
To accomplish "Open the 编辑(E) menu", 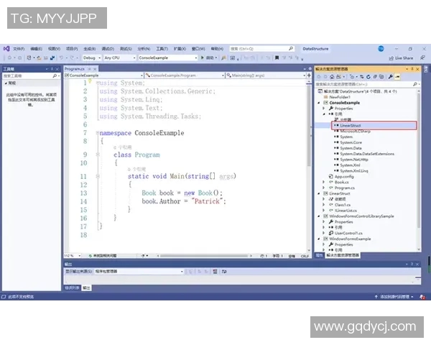I will 37,49.
